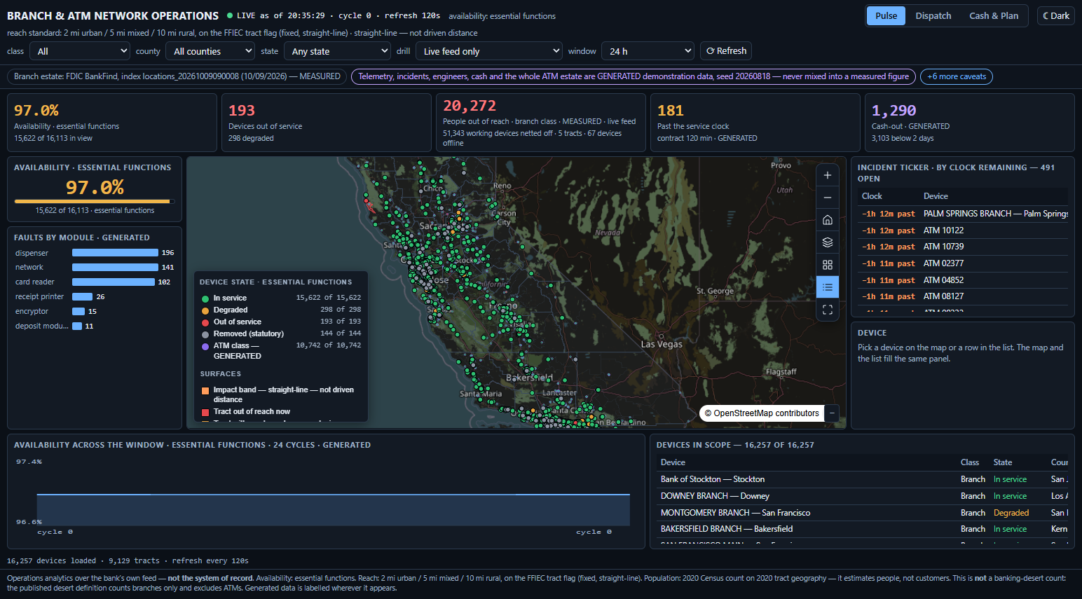Click the Tract out of reach red swatch
The width and height of the screenshot is (1082, 599).
[205, 412]
